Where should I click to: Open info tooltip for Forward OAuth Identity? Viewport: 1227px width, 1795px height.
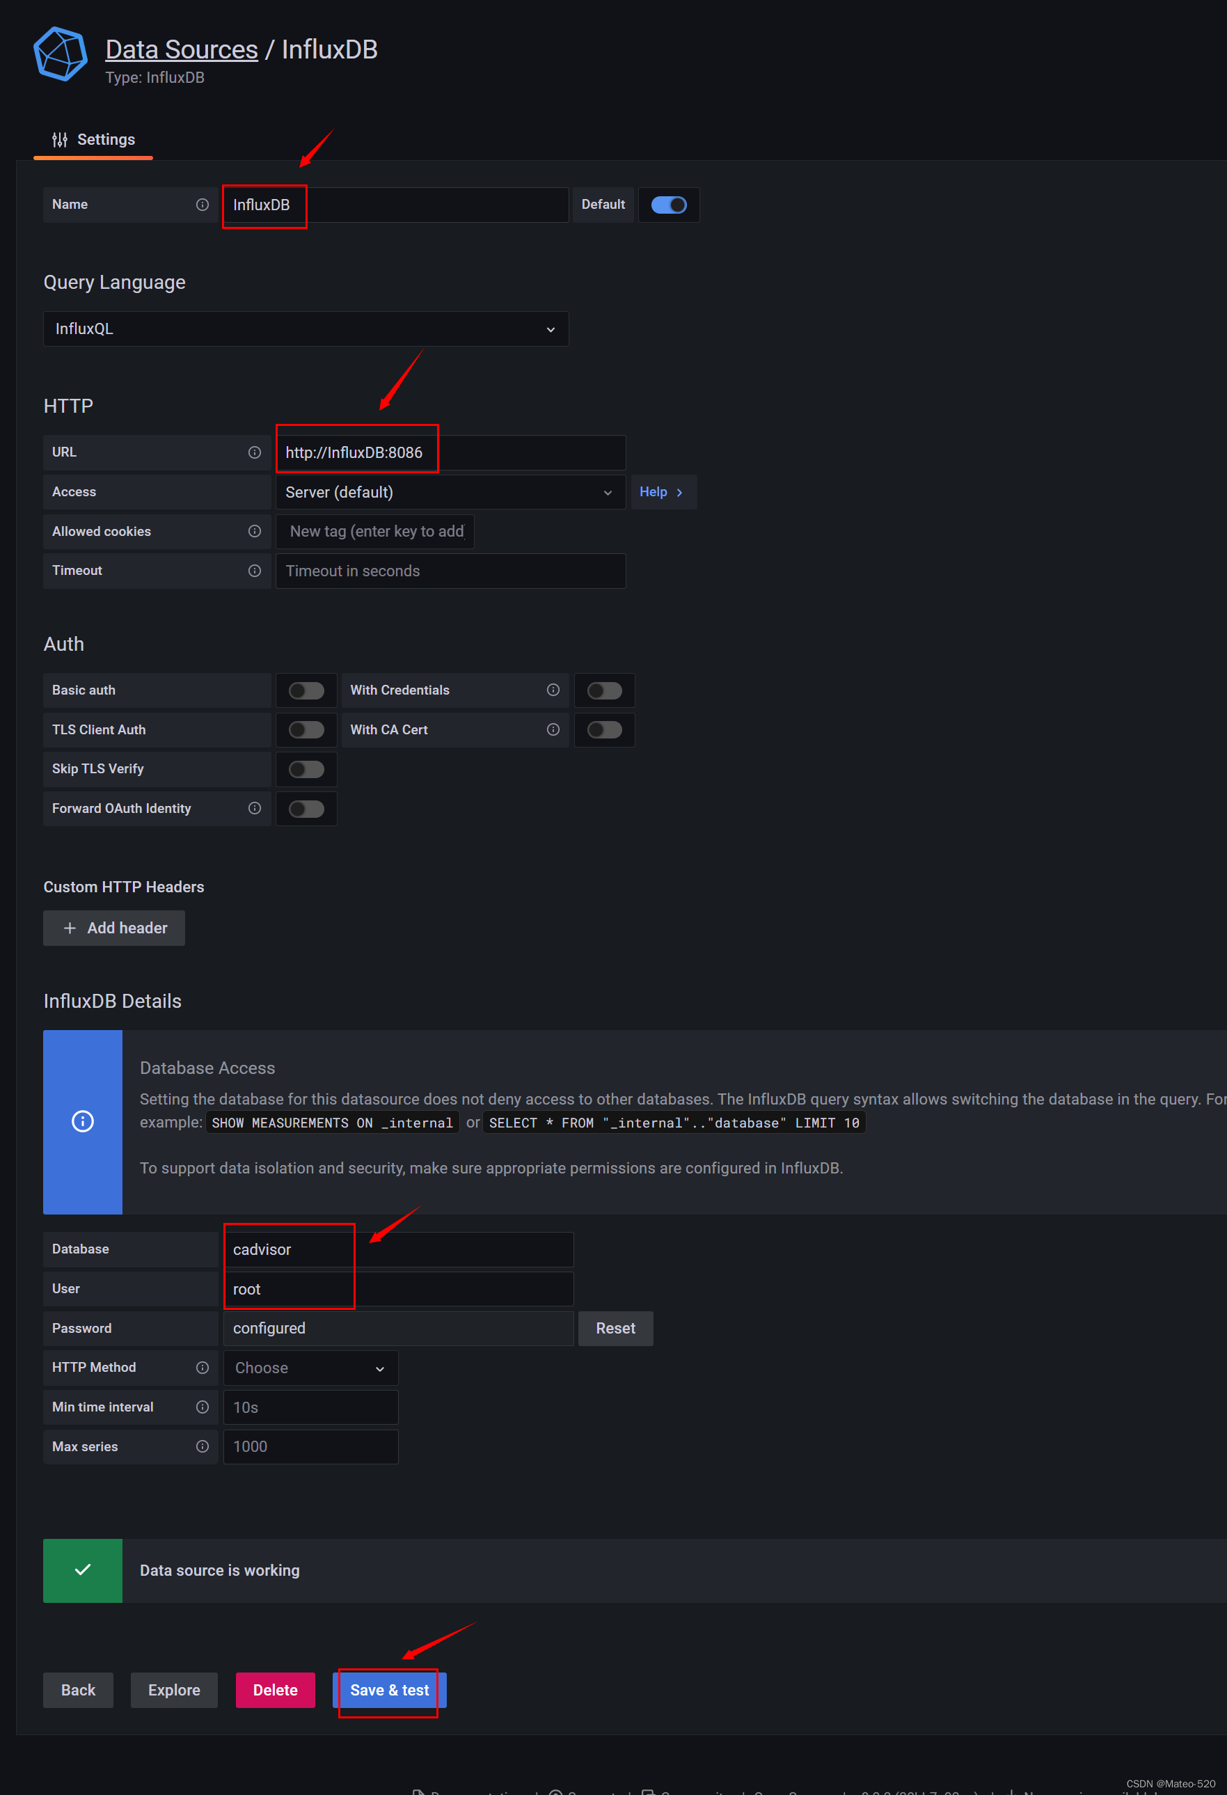255,808
